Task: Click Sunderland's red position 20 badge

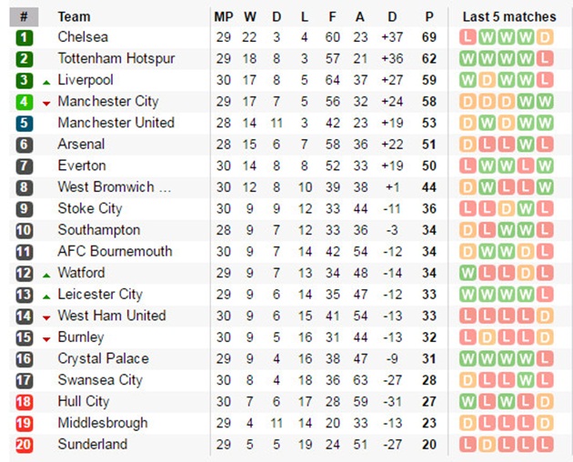Action: [25, 445]
